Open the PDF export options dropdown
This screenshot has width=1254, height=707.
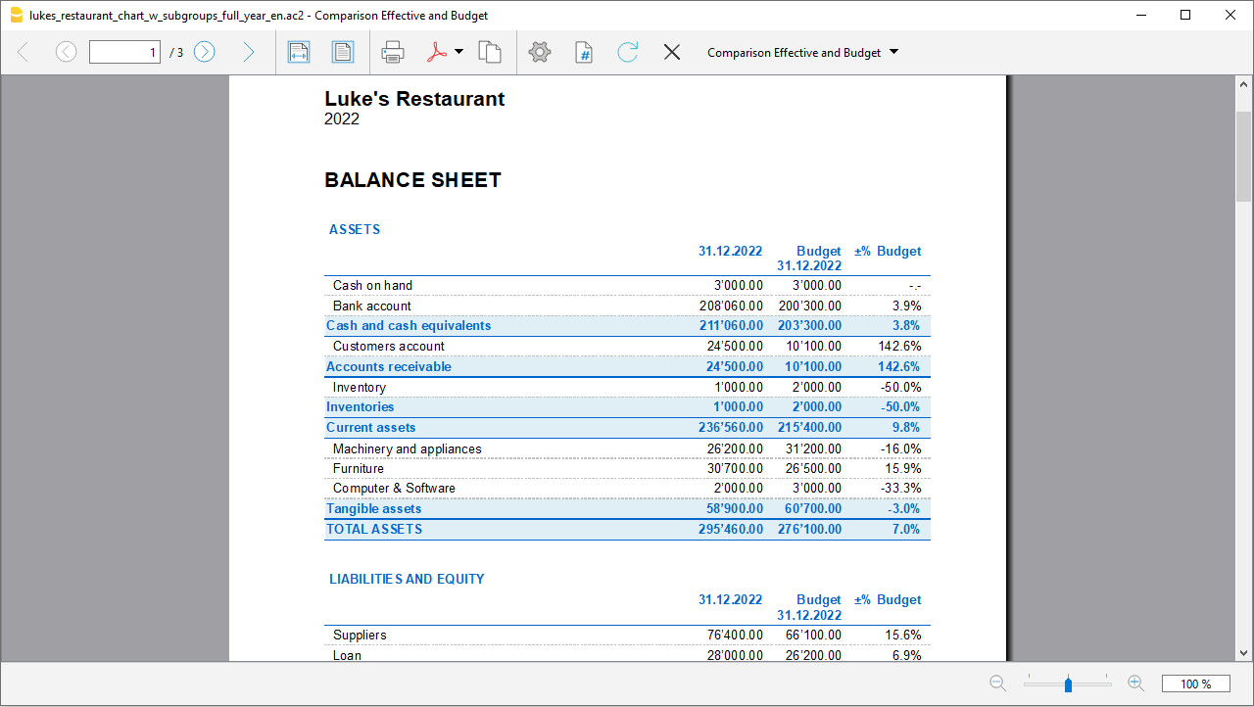(x=457, y=52)
